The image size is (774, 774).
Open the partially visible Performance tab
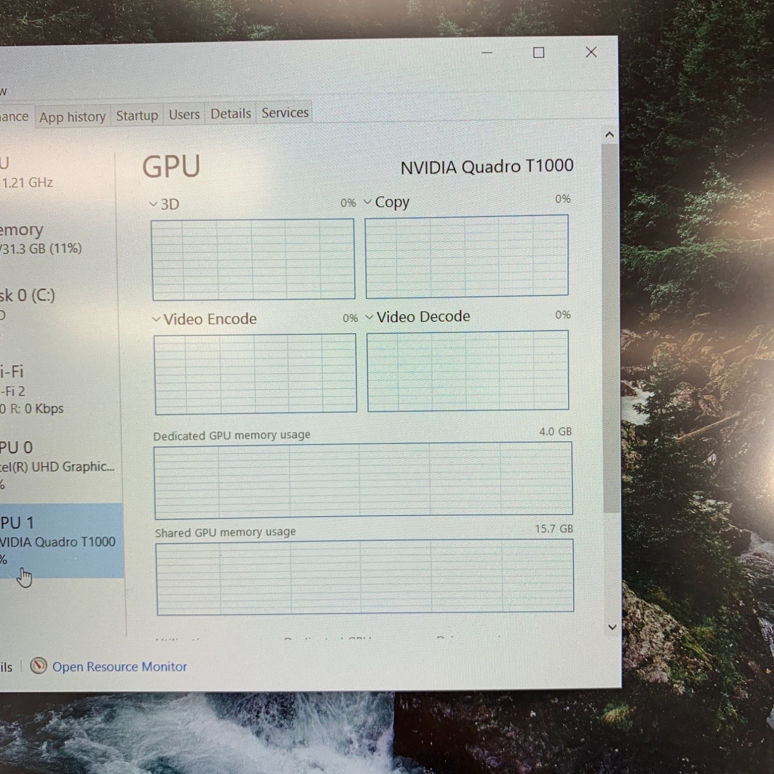[16, 117]
